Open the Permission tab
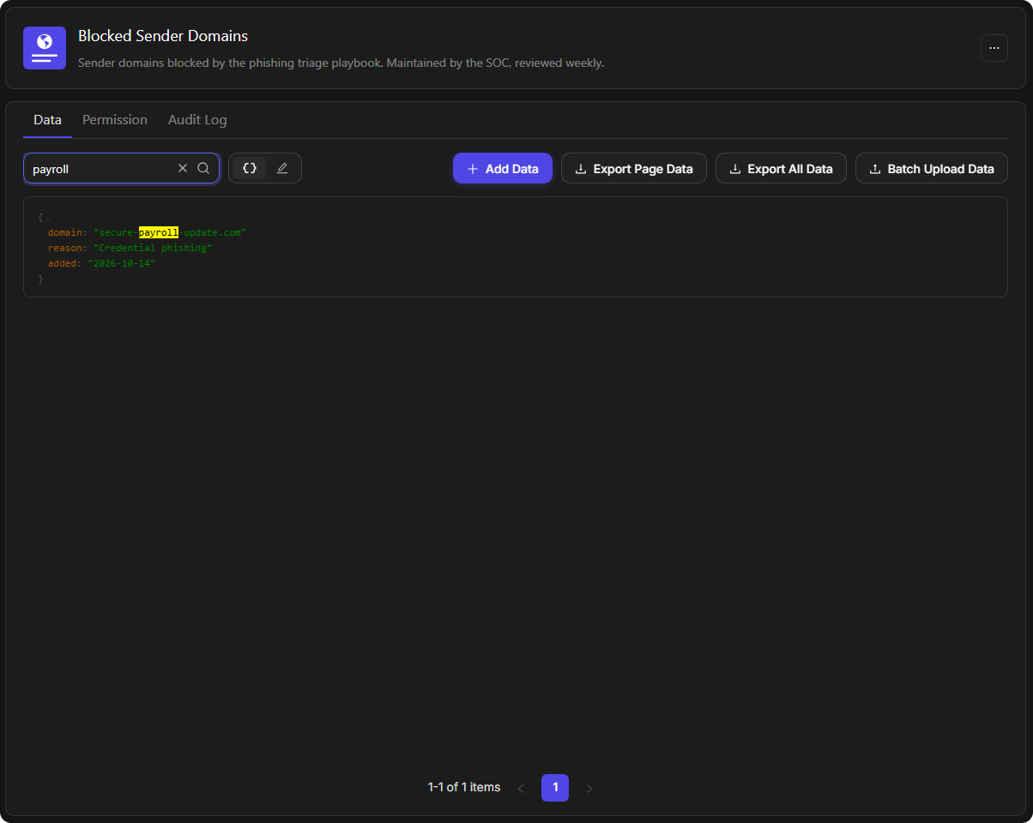The height and width of the screenshot is (823, 1033). point(115,120)
